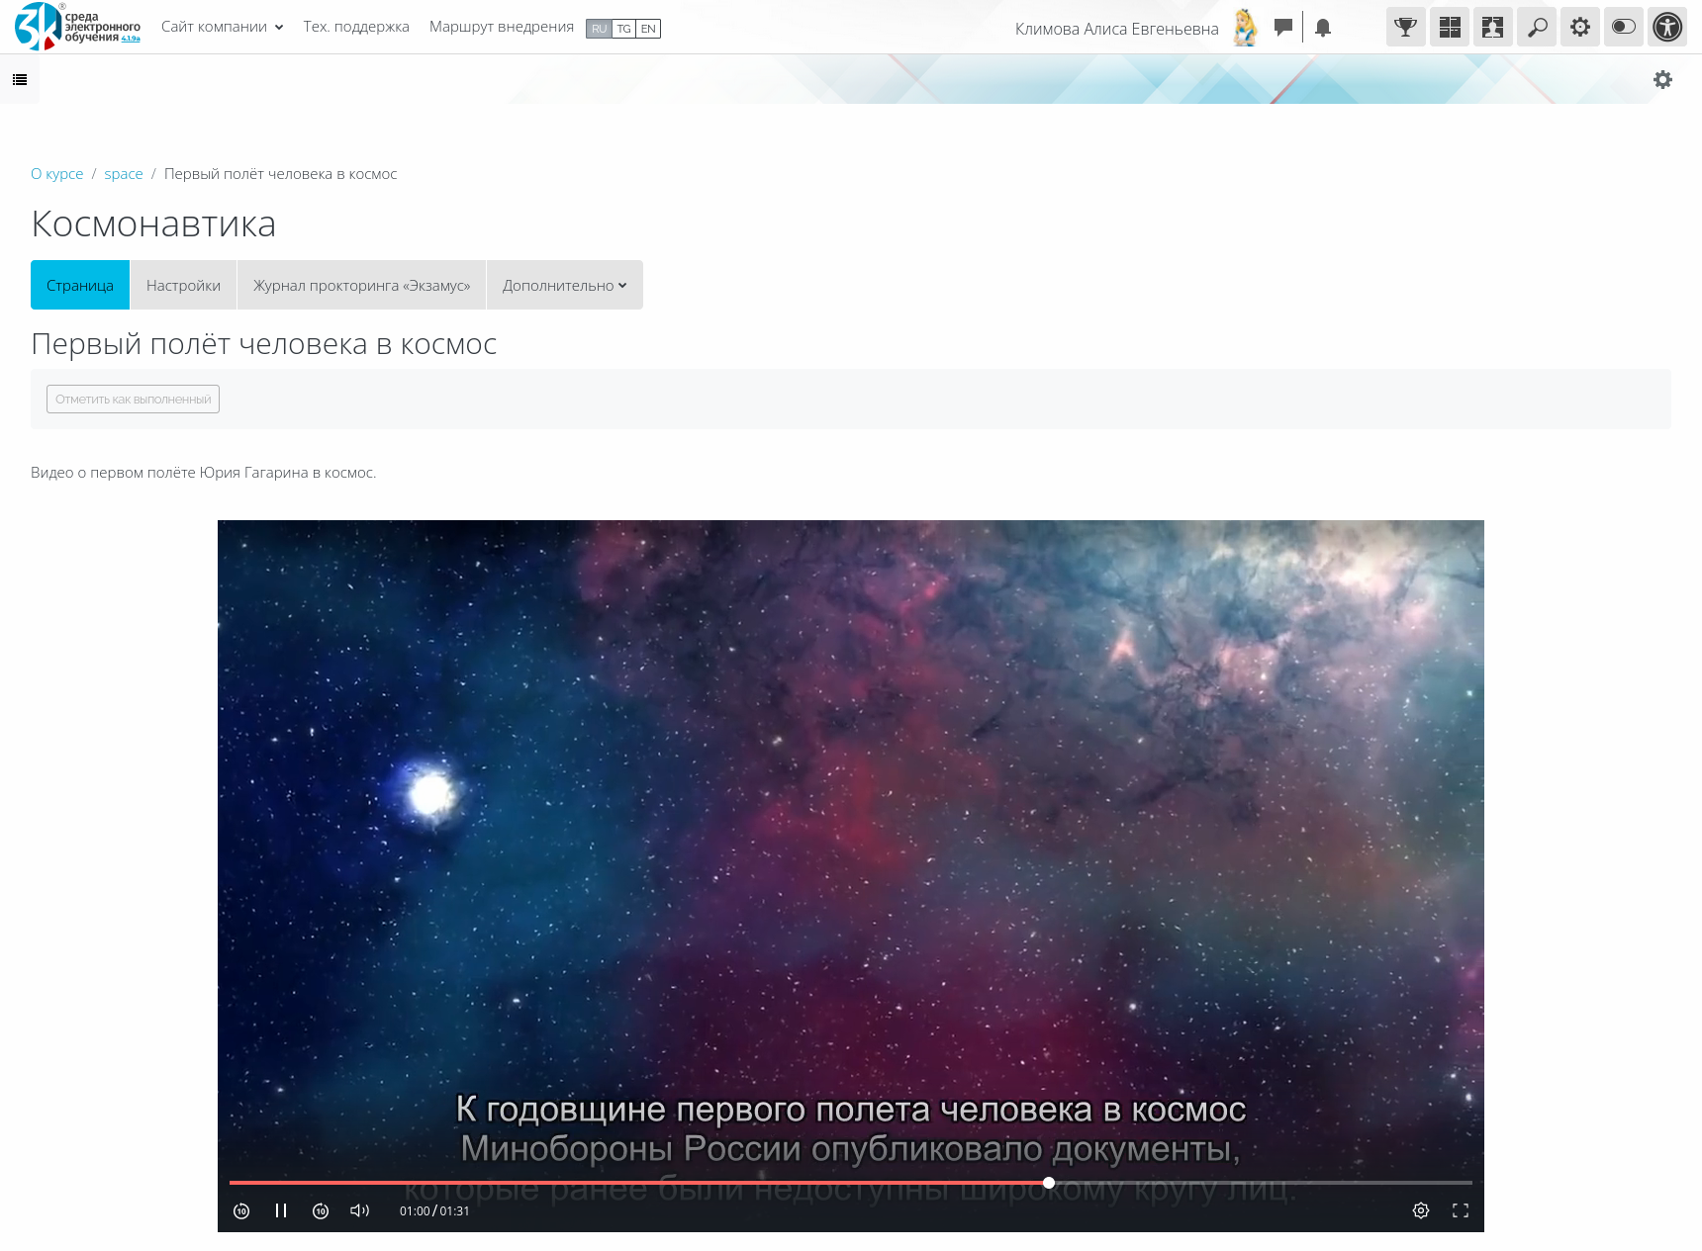Toggle the left navigation drawer
Screen dimensions: 1702x1251
pos(20,79)
